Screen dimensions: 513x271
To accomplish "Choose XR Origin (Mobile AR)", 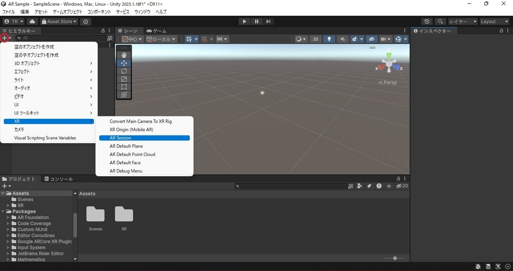I will (x=144, y=130).
